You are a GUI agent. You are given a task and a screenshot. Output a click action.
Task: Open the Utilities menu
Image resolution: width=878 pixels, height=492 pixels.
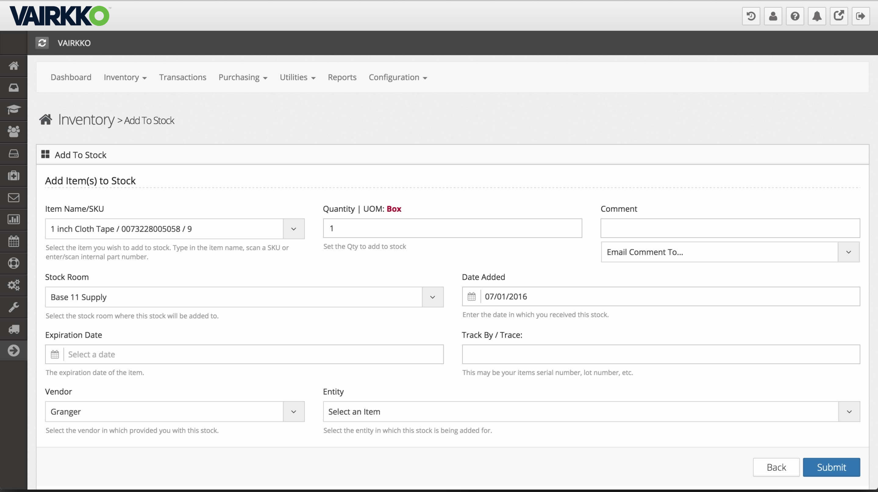(x=298, y=77)
